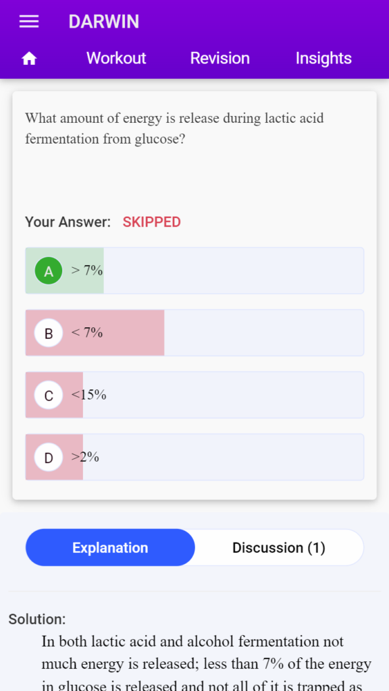Click the lactic acid fermentation question text
Image resolution: width=389 pixels, height=691 pixels.
(174, 129)
